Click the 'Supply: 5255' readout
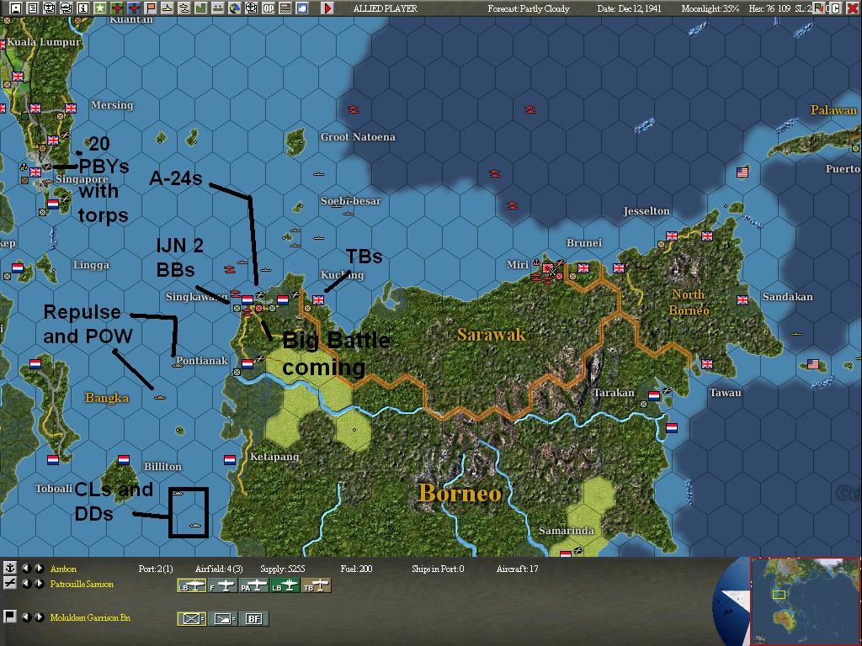This screenshot has height=646, width=862. [x=283, y=569]
